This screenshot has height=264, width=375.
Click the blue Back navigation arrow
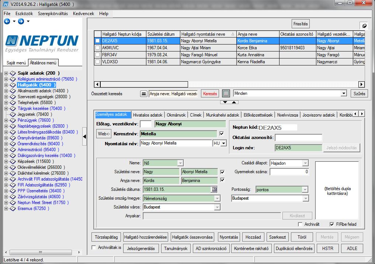click(7, 21)
